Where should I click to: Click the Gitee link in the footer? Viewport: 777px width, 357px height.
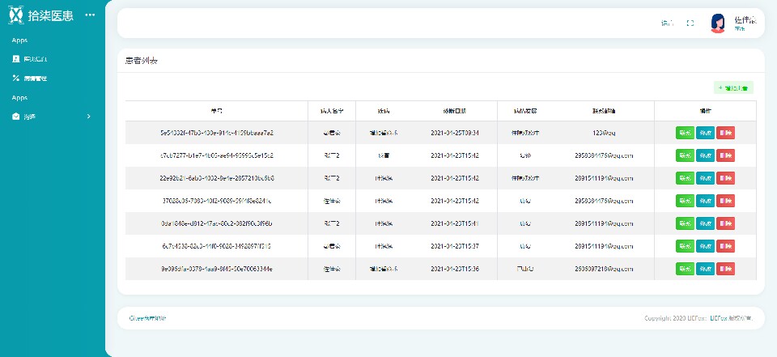pos(147,318)
